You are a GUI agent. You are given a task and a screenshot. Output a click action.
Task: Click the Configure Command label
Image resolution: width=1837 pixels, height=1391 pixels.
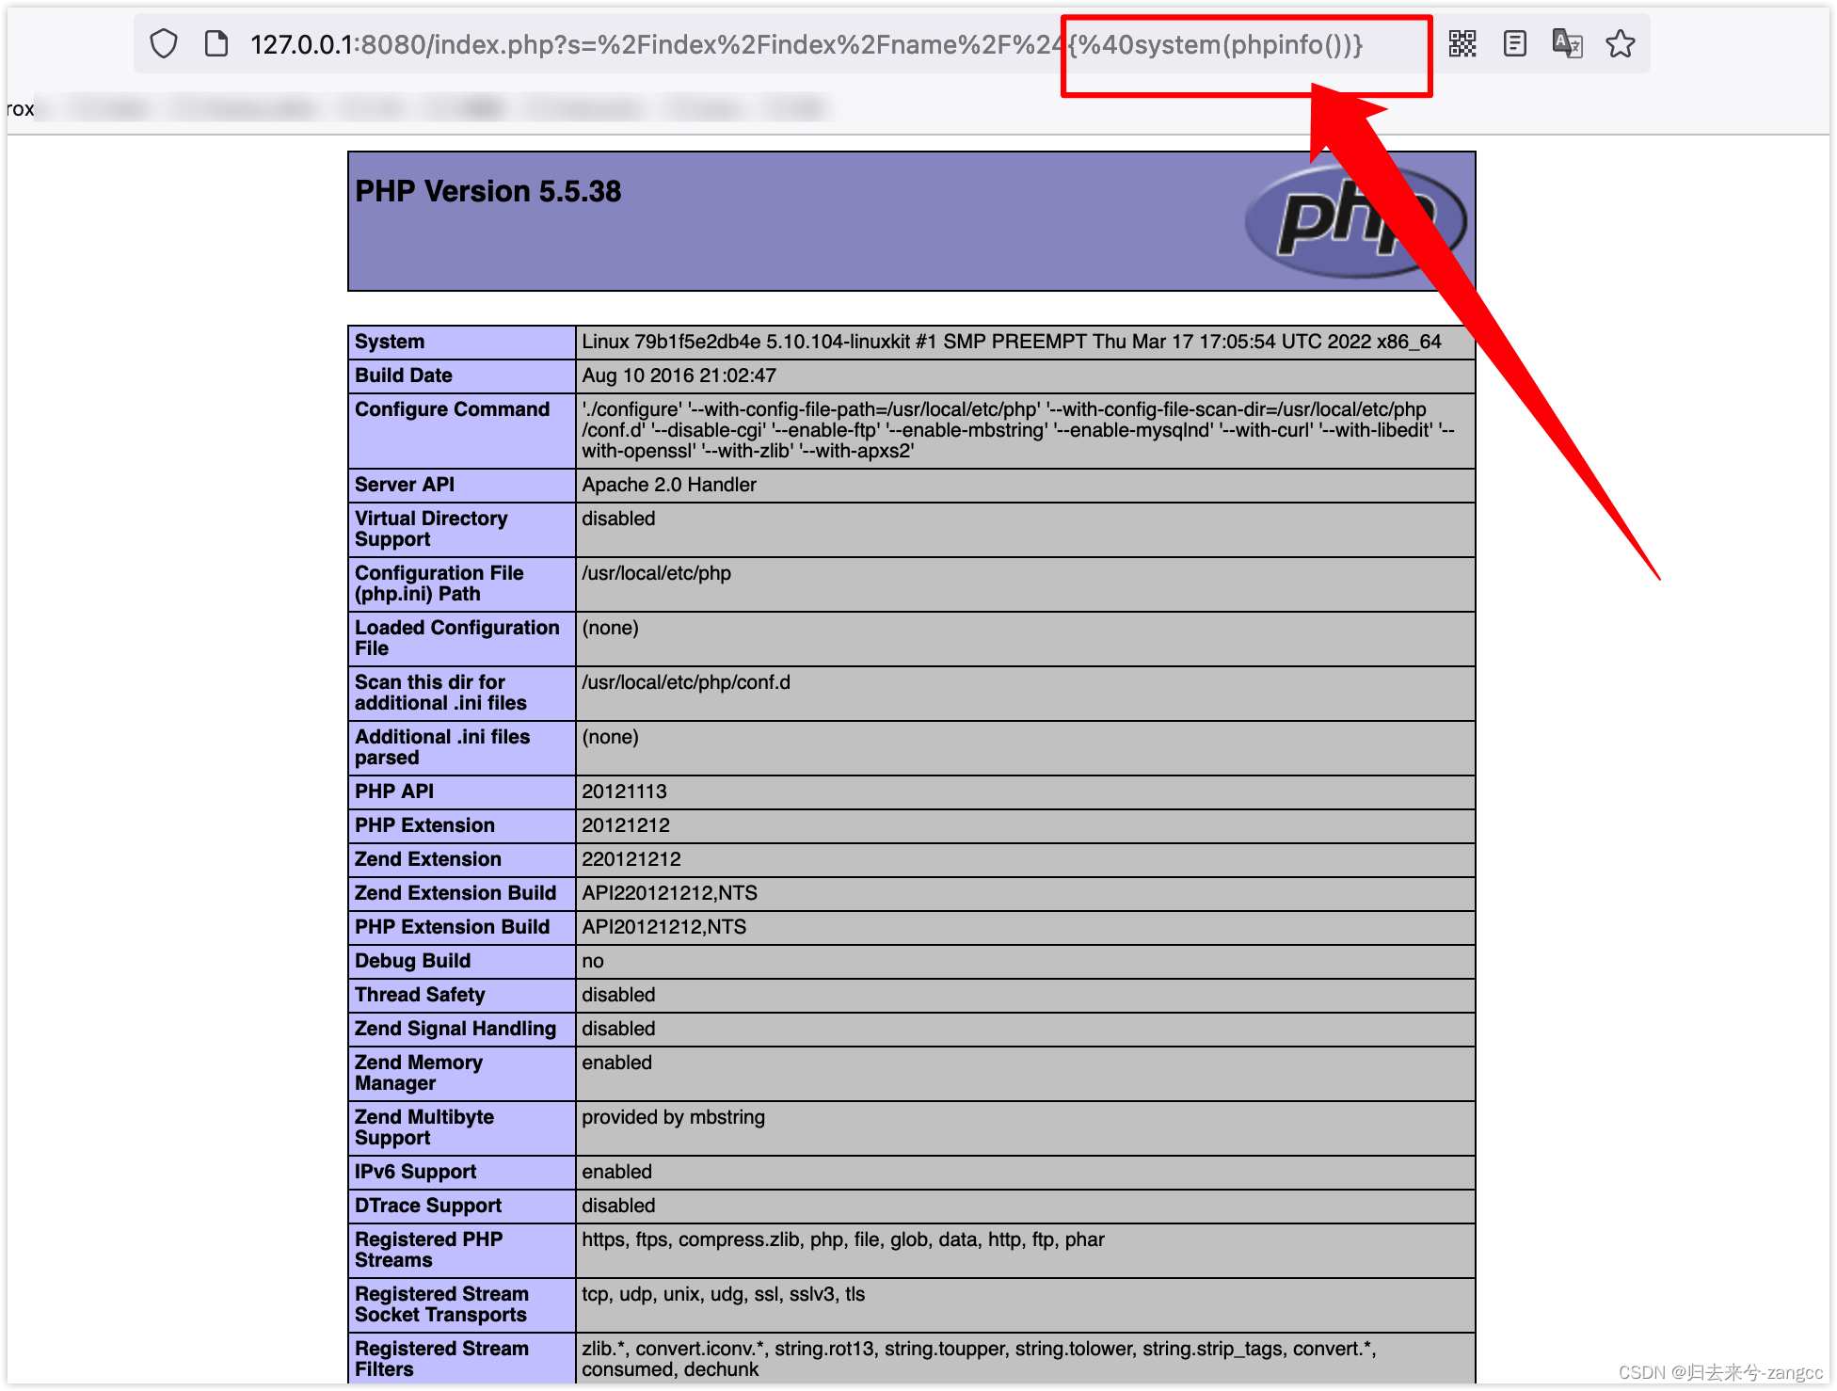453,409
